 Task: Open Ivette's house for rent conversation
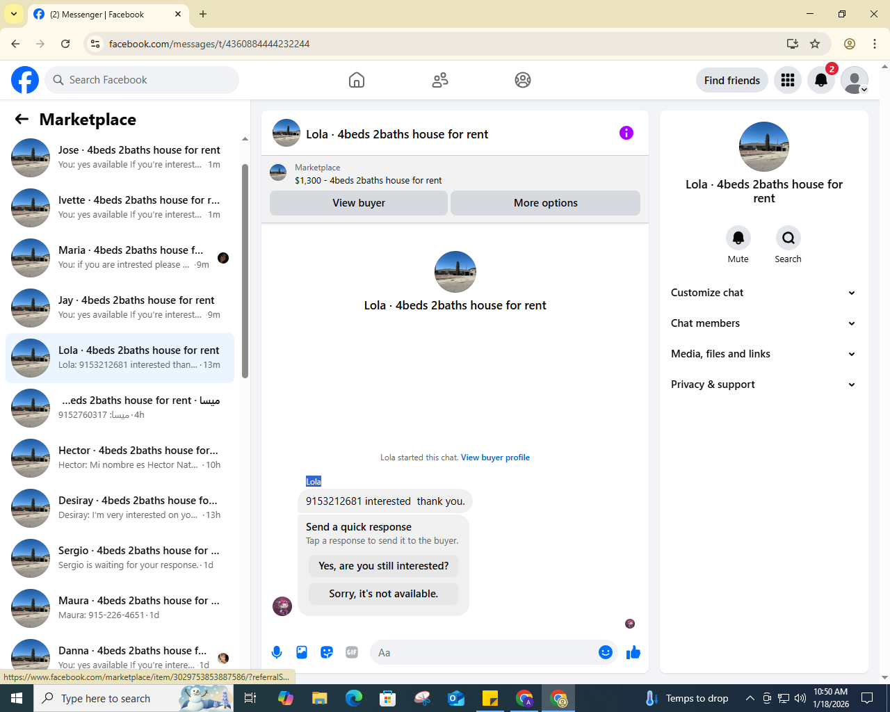click(x=120, y=207)
